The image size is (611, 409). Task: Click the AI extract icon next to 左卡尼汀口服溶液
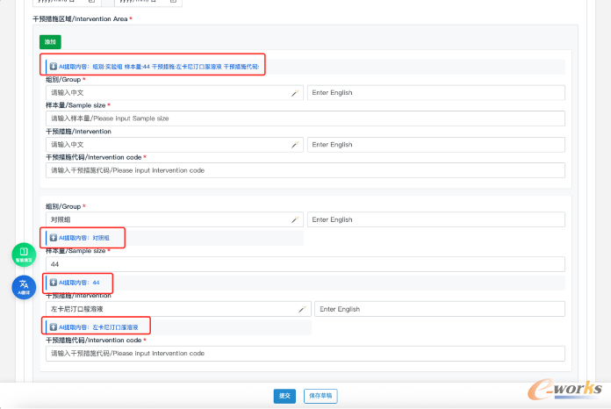point(53,327)
